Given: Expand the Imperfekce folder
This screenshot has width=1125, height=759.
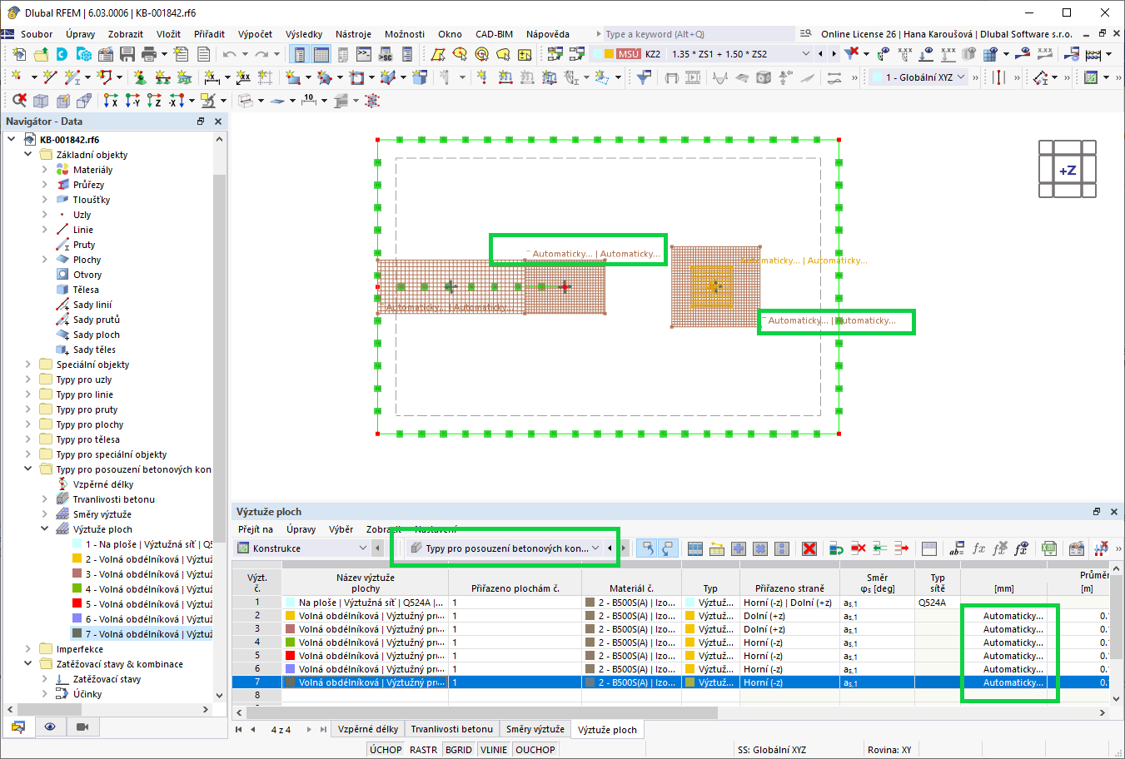Looking at the screenshot, I should 27,649.
